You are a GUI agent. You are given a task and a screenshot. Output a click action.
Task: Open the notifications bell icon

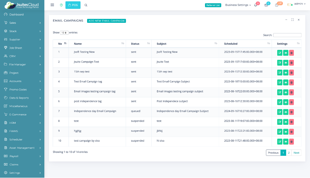tap(256, 5)
